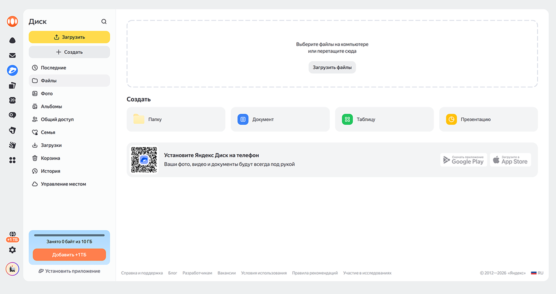Open Фото section in sidebar

pyautogui.click(x=69, y=94)
